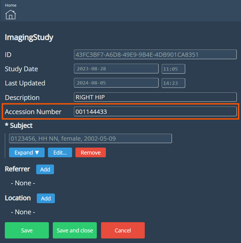Click the Study Date time 11:05 field
The image size is (241, 243).
coord(173,69)
